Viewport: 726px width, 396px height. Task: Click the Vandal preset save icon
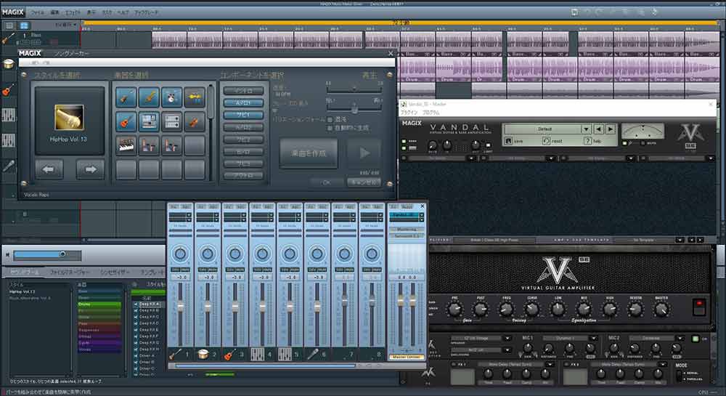(508, 141)
